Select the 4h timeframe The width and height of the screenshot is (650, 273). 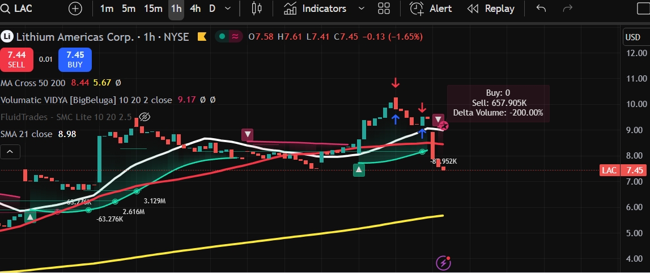point(196,8)
